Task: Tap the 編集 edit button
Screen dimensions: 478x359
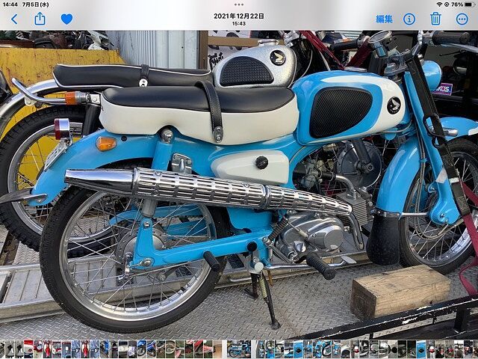Action: pyautogui.click(x=384, y=19)
